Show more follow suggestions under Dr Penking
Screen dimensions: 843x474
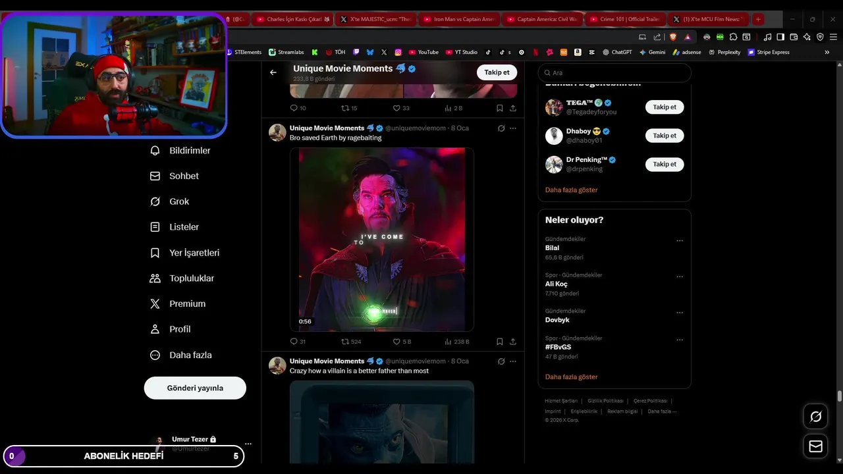pos(572,190)
